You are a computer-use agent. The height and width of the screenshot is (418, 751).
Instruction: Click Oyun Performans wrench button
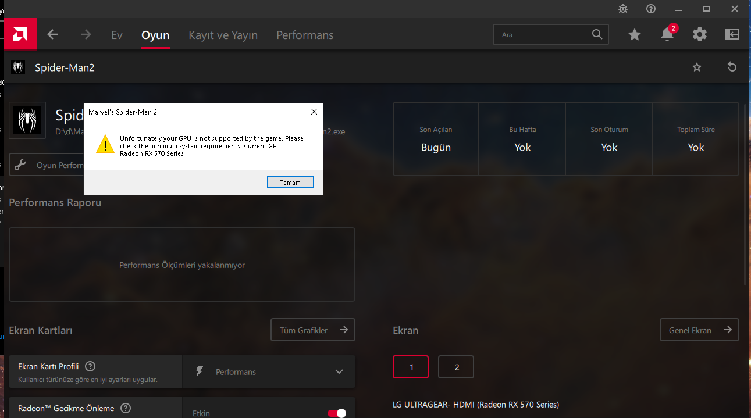coord(47,165)
